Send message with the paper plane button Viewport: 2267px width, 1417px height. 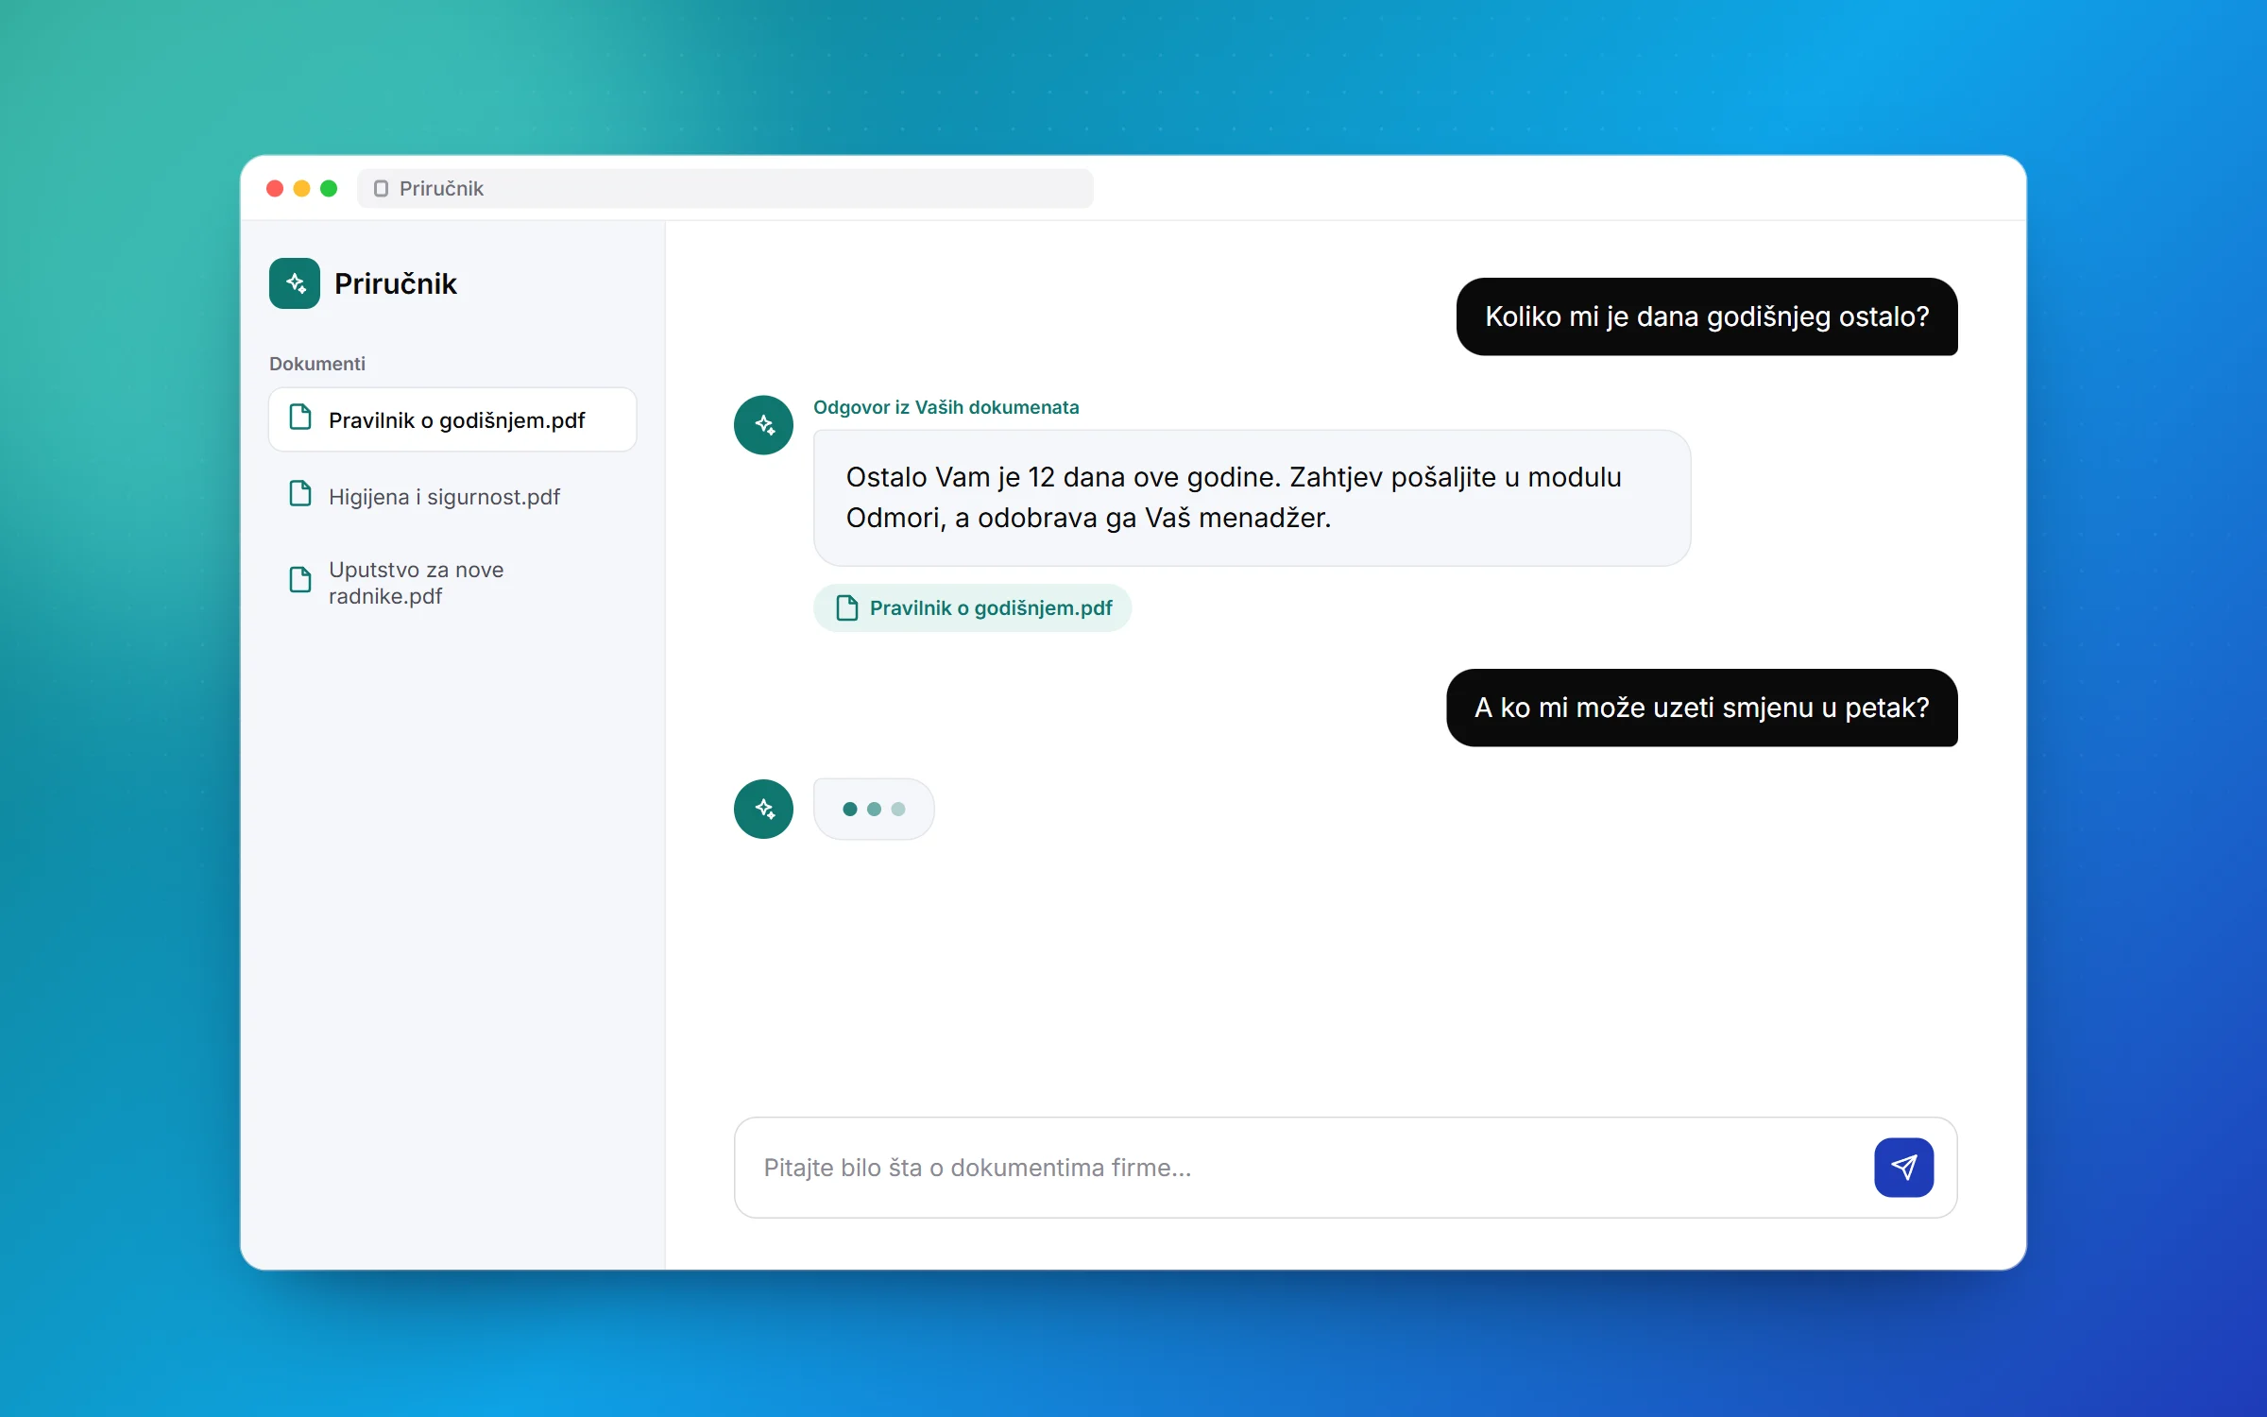[x=1903, y=1168]
